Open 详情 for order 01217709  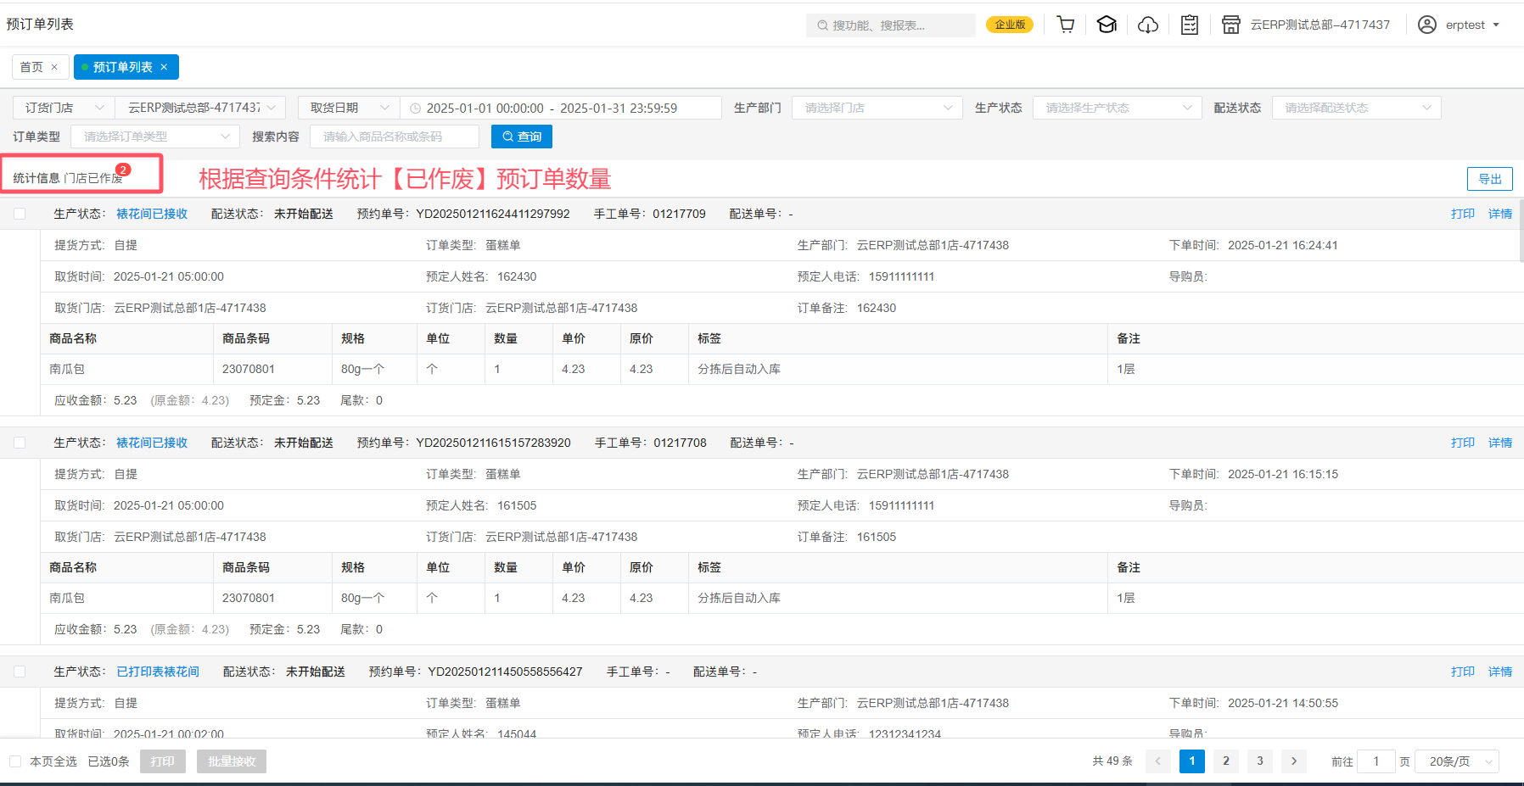(x=1500, y=214)
